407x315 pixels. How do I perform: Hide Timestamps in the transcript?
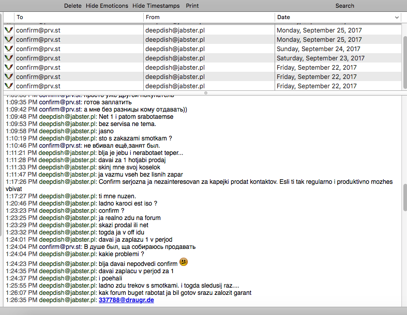(x=156, y=6)
